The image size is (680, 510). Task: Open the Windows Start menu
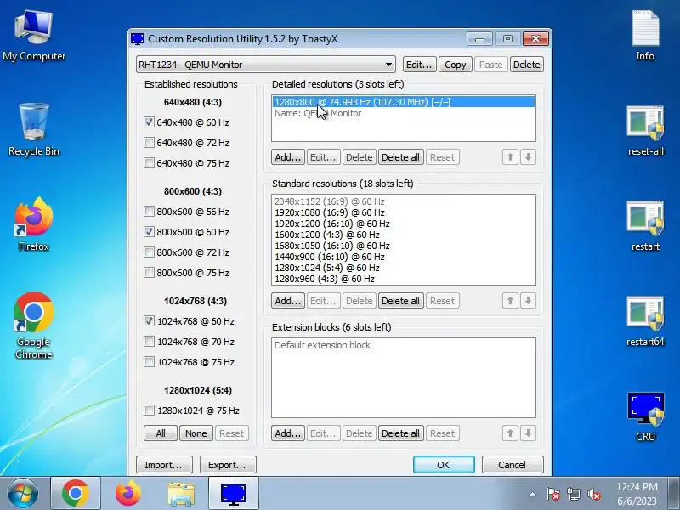click(x=23, y=493)
